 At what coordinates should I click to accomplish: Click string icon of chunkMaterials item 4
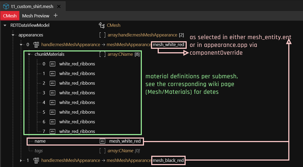tap(53, 103)
